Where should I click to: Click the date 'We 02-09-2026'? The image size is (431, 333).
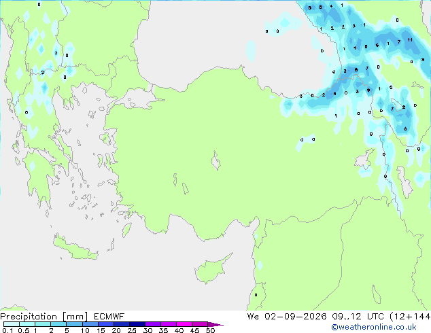[x=287, y=317]
